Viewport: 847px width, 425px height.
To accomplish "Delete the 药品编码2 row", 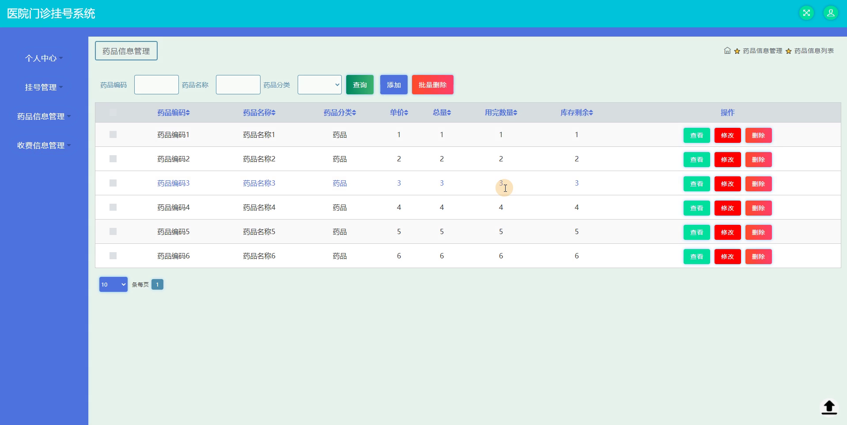I will [x=759, y=160].
